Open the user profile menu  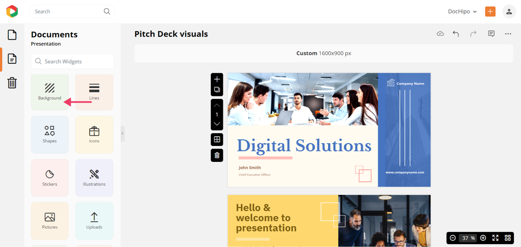click(x=509, y=12)
